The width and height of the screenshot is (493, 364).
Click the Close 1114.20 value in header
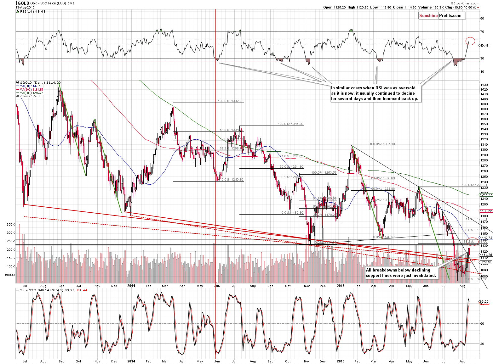click(x=405, y=7)
